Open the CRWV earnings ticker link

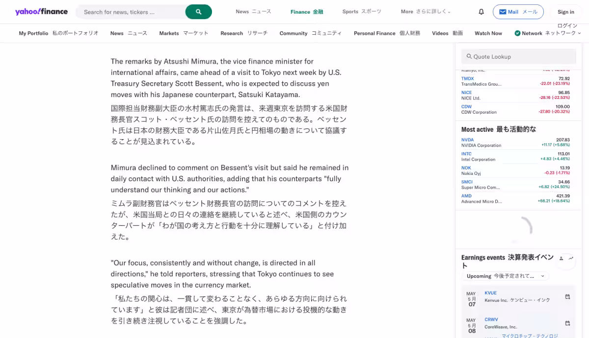(x=491, y=319)
